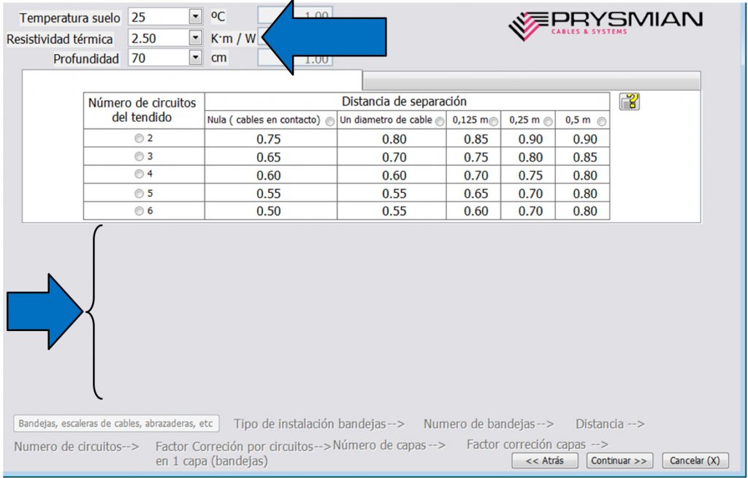Select the 6 circuits radio button
This screenshot has width=748, height=478.
tap(139, 211)
